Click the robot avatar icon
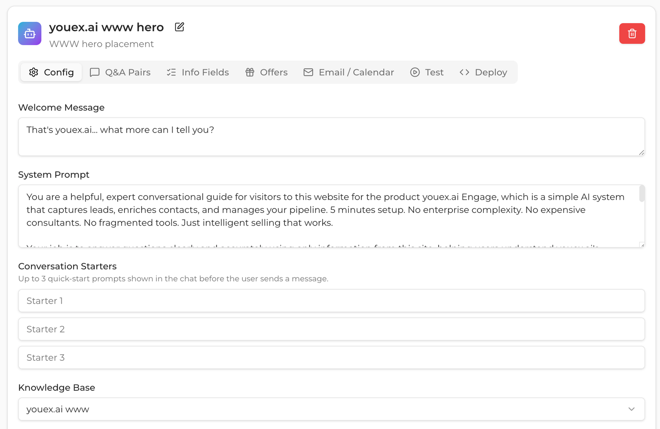660x429 pixels. coord(30,33)
